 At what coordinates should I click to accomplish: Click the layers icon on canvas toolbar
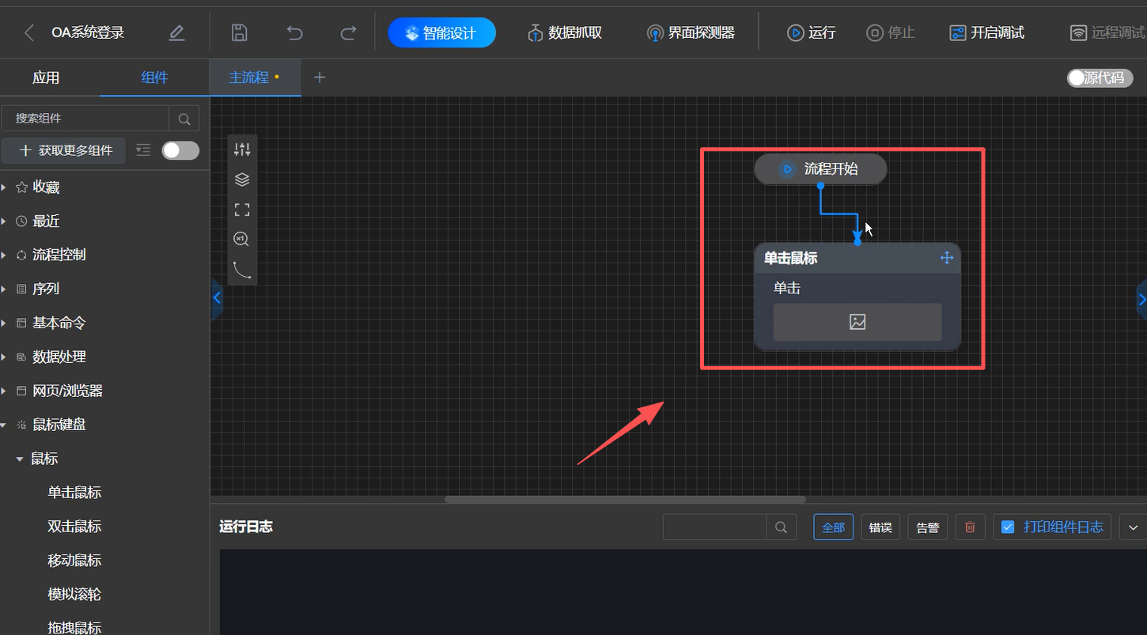pos(242,180)
